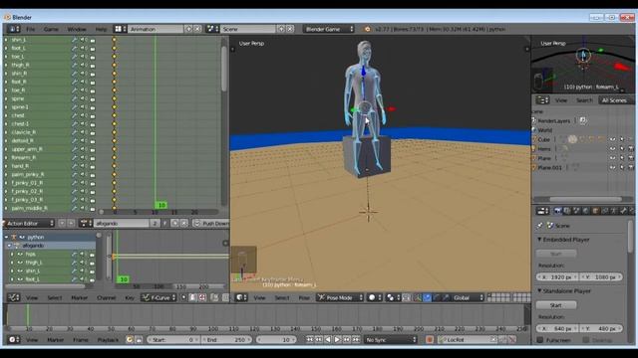
Task: Toggle lock on hips channel in graph editor
Action: (x=92, y=255)
